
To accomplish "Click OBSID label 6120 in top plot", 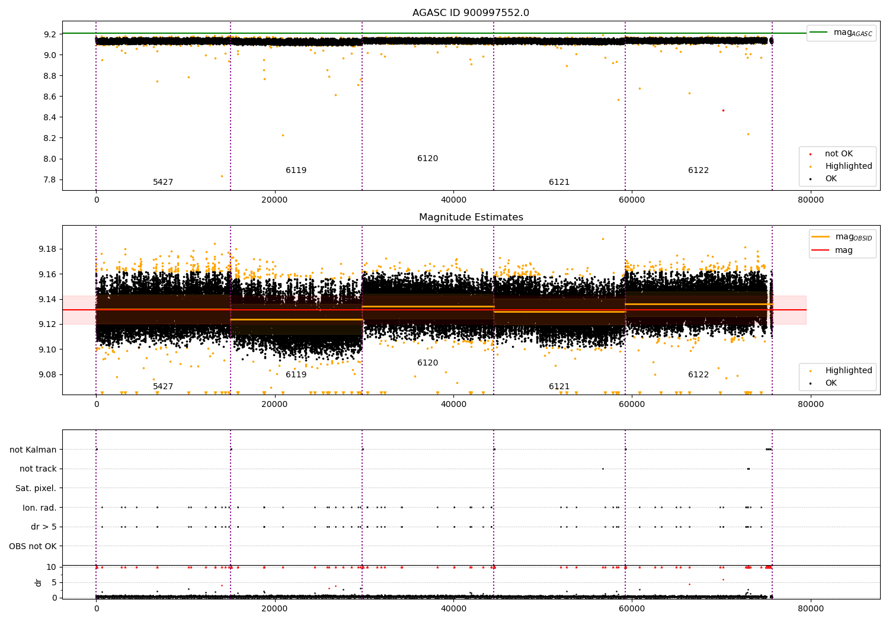I will tap(427, 159).
